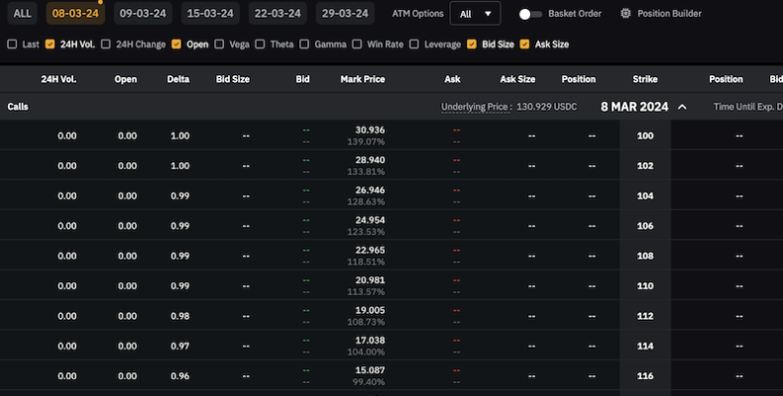Uncheck the 24H Vol. checkbox
This screenshot has width=783, height=396.
pyautogui.click(x=50, y=45)
